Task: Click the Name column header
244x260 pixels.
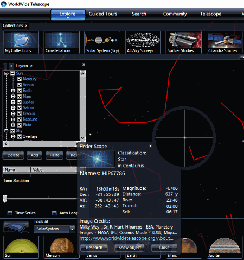Action: (17, 170)
